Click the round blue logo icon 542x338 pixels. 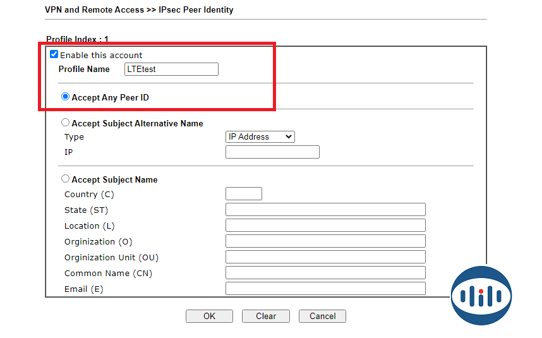pos(481,295)
